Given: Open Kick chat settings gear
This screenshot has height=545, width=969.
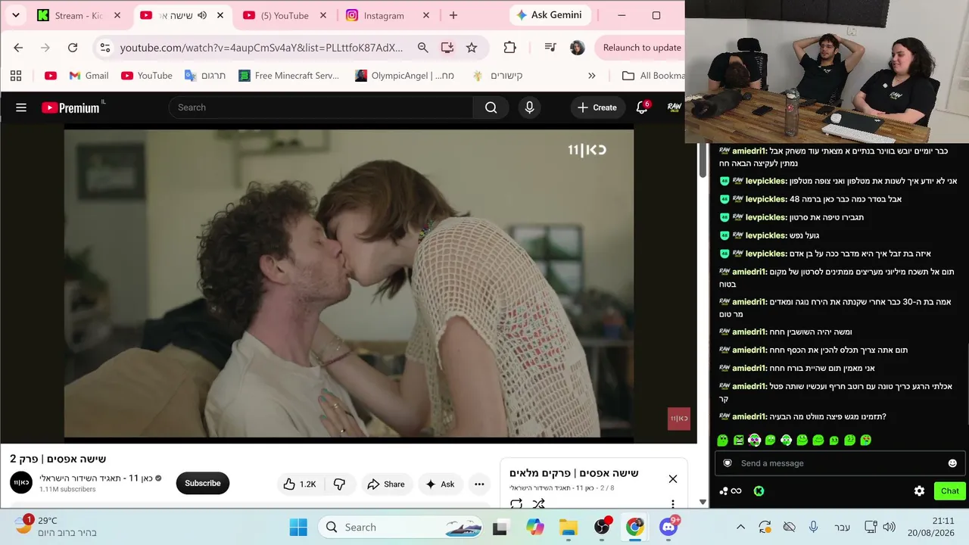Looking at the screenshot, I should coord(919,490).
